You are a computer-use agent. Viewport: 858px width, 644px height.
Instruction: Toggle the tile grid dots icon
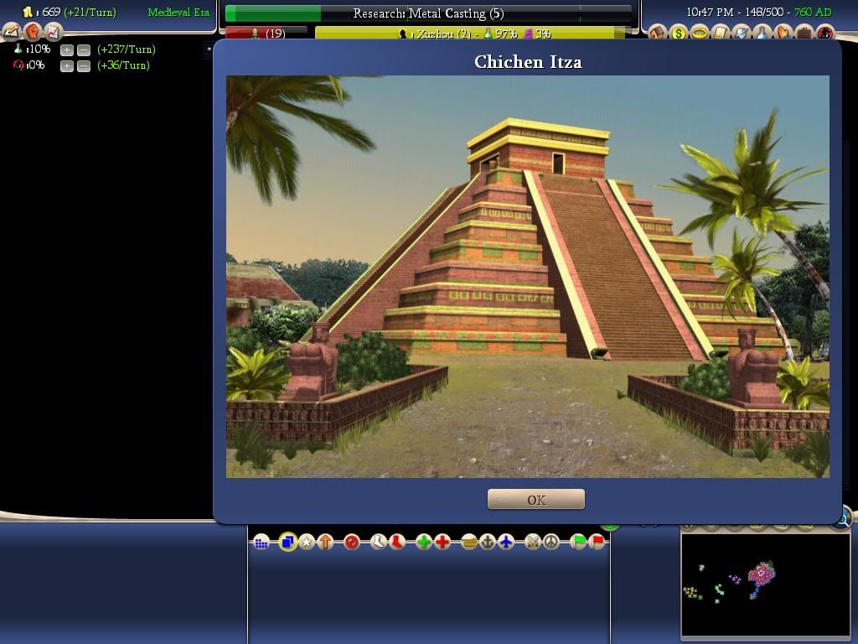pyautogui.click(x=261, y=543)
